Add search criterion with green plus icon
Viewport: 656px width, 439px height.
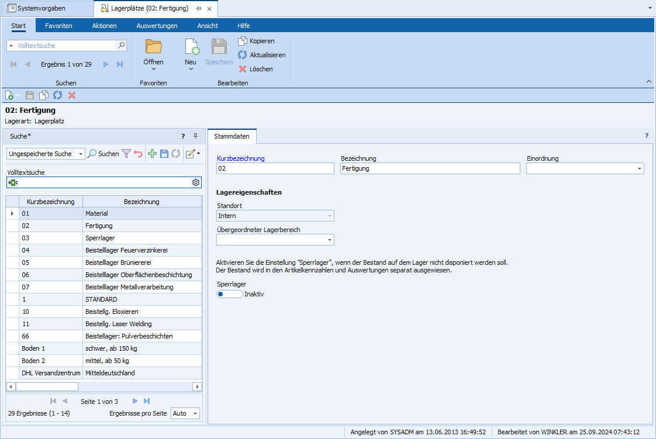[152, 154]
